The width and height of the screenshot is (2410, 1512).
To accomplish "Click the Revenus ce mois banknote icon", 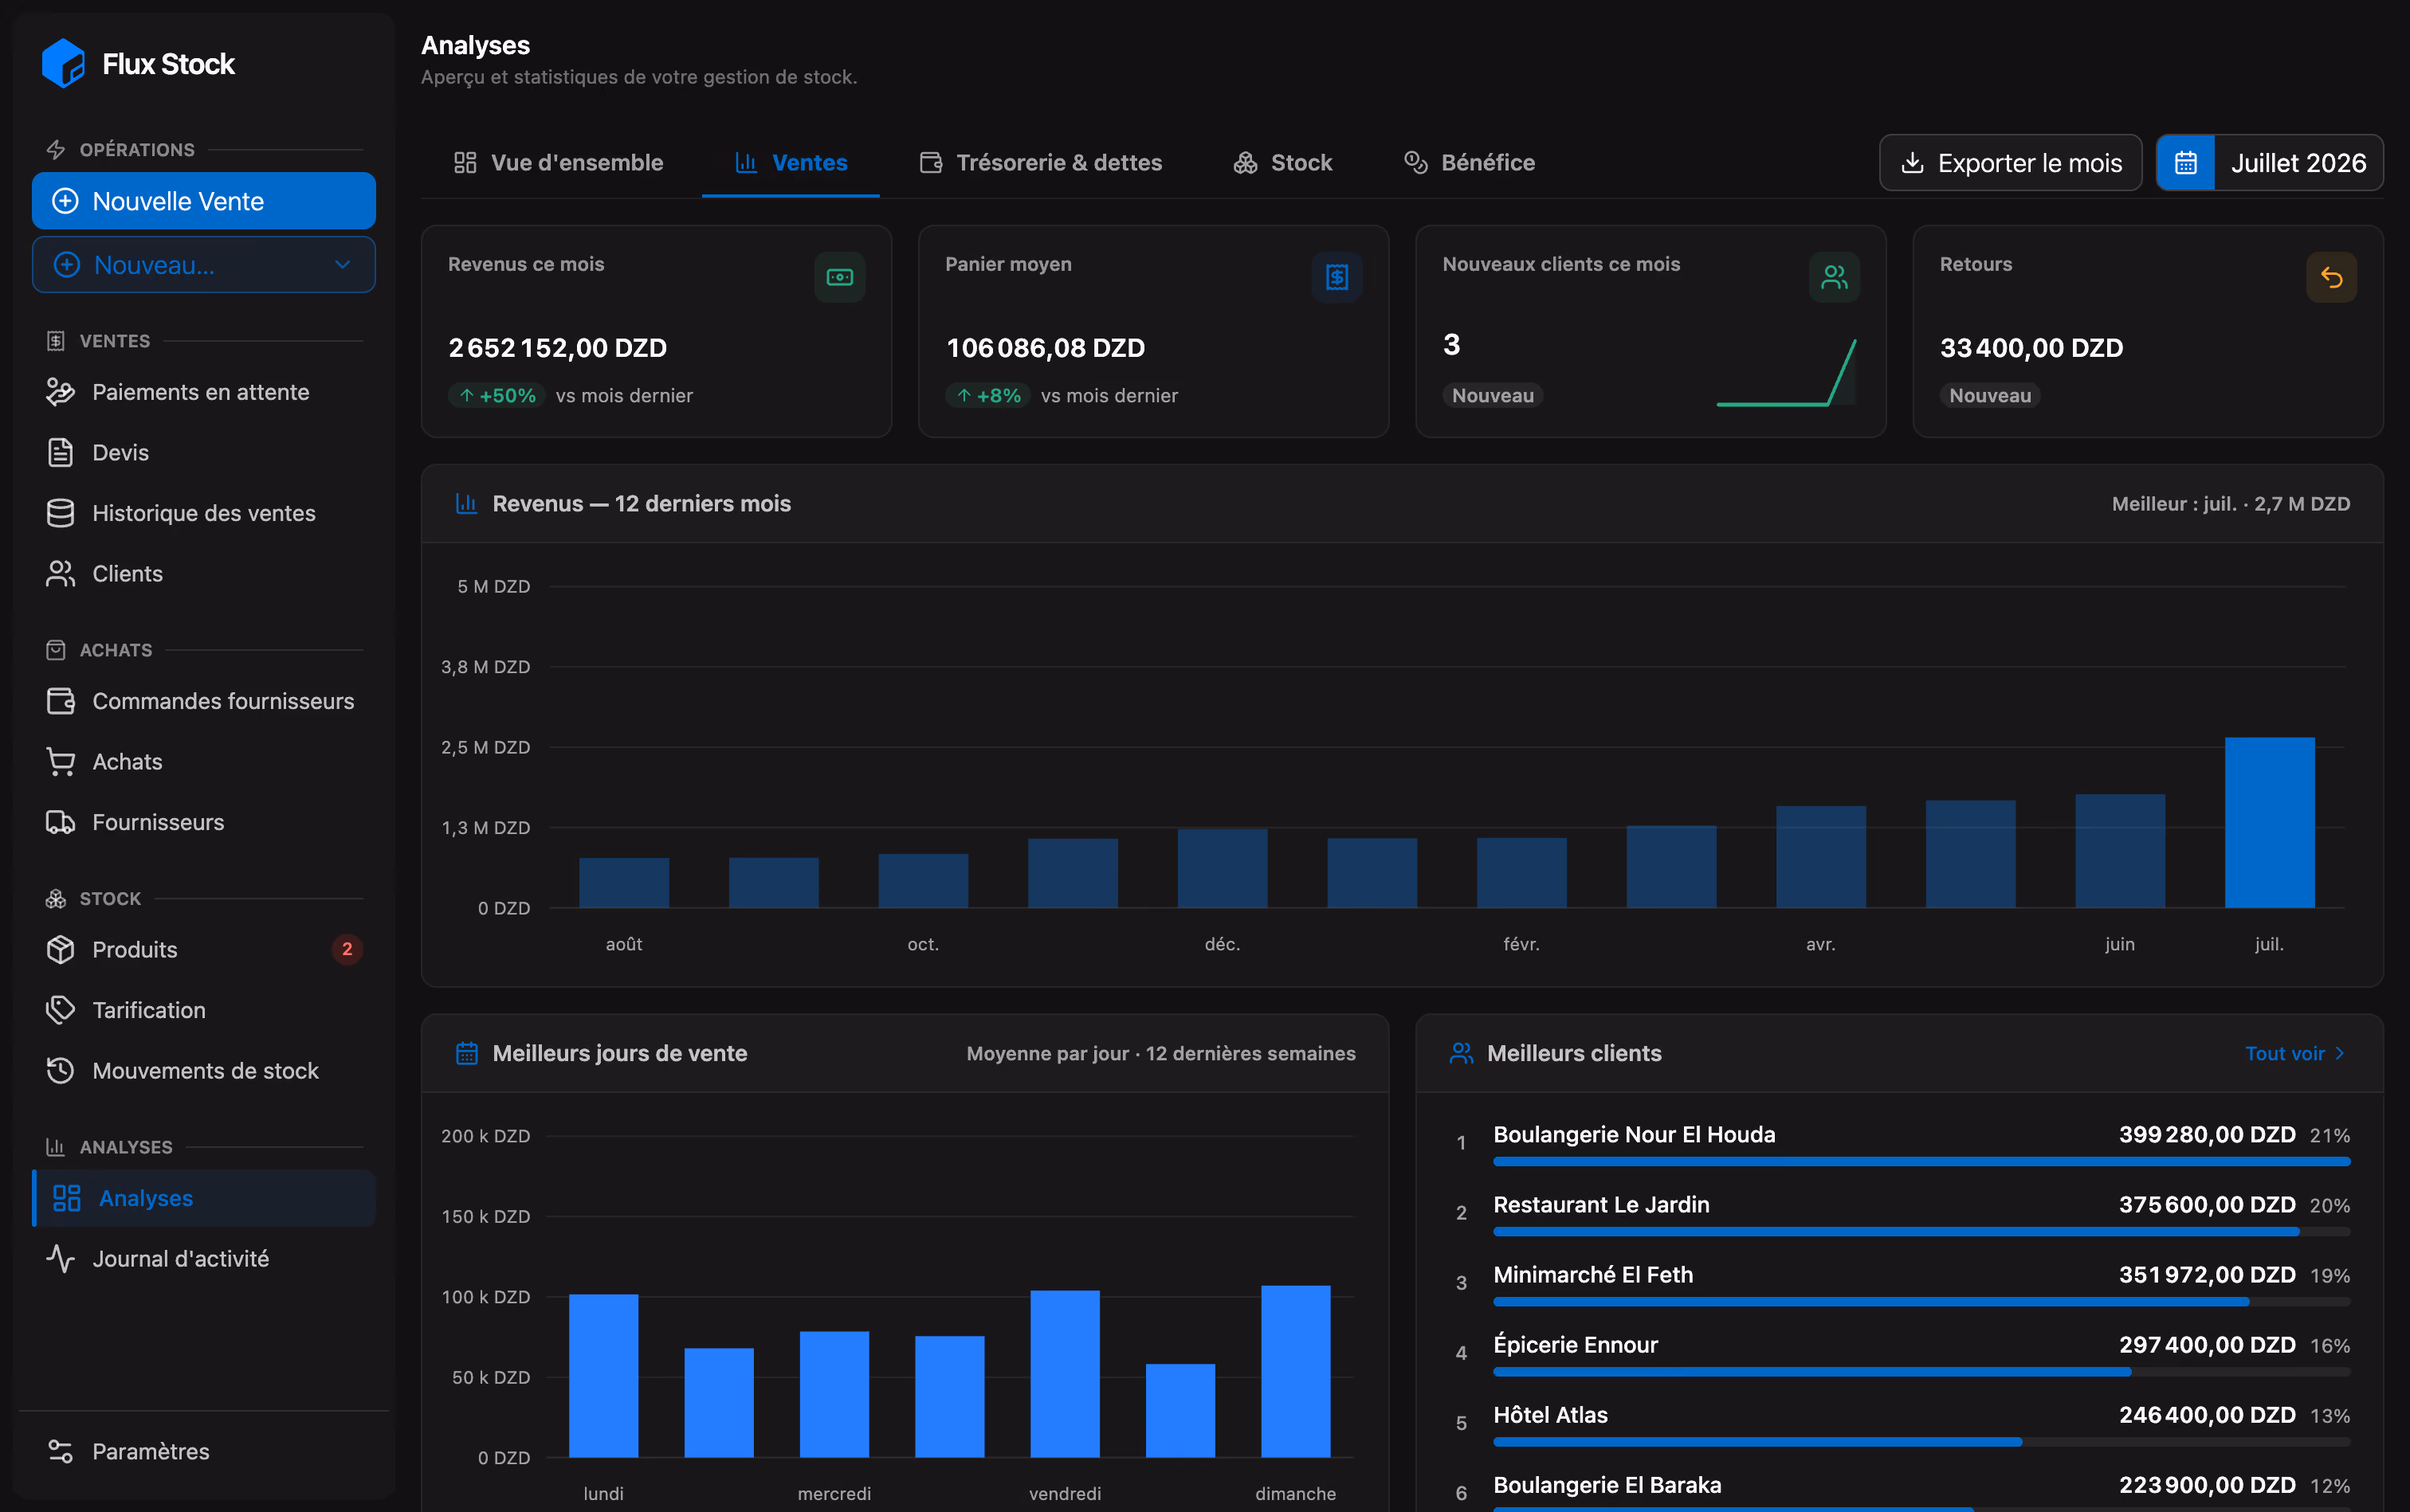I will point(839,277).
